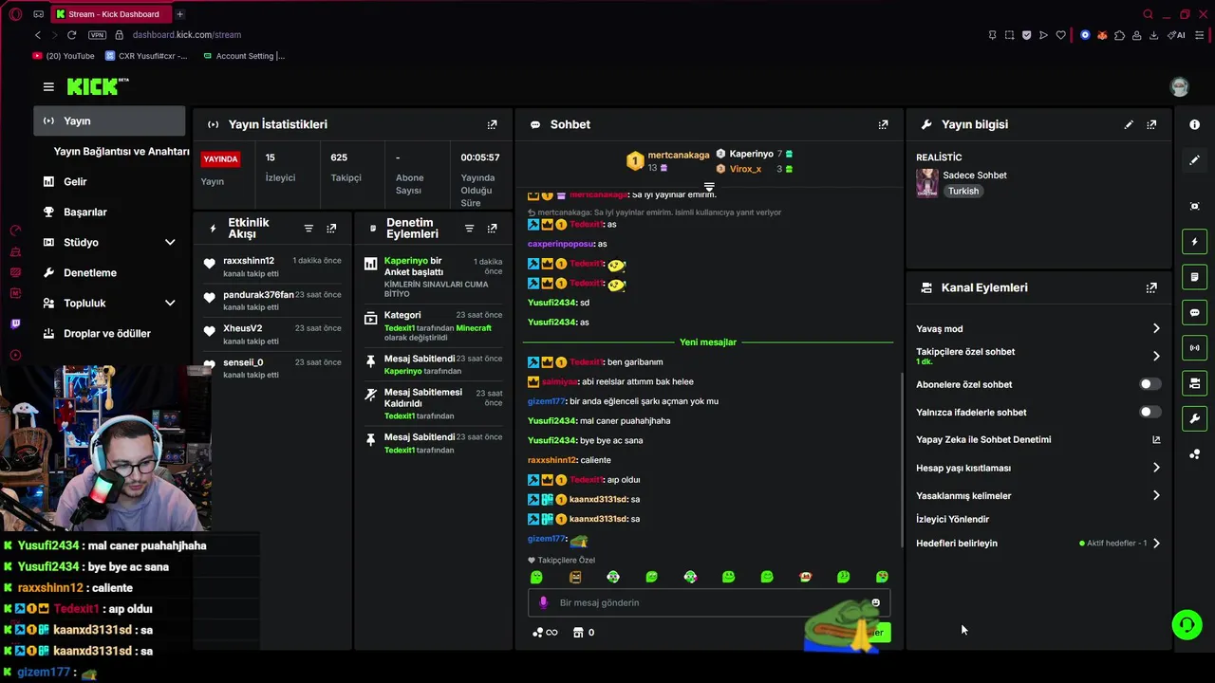Click mertcanakaga on the chat leaderboard

(679, 155)
